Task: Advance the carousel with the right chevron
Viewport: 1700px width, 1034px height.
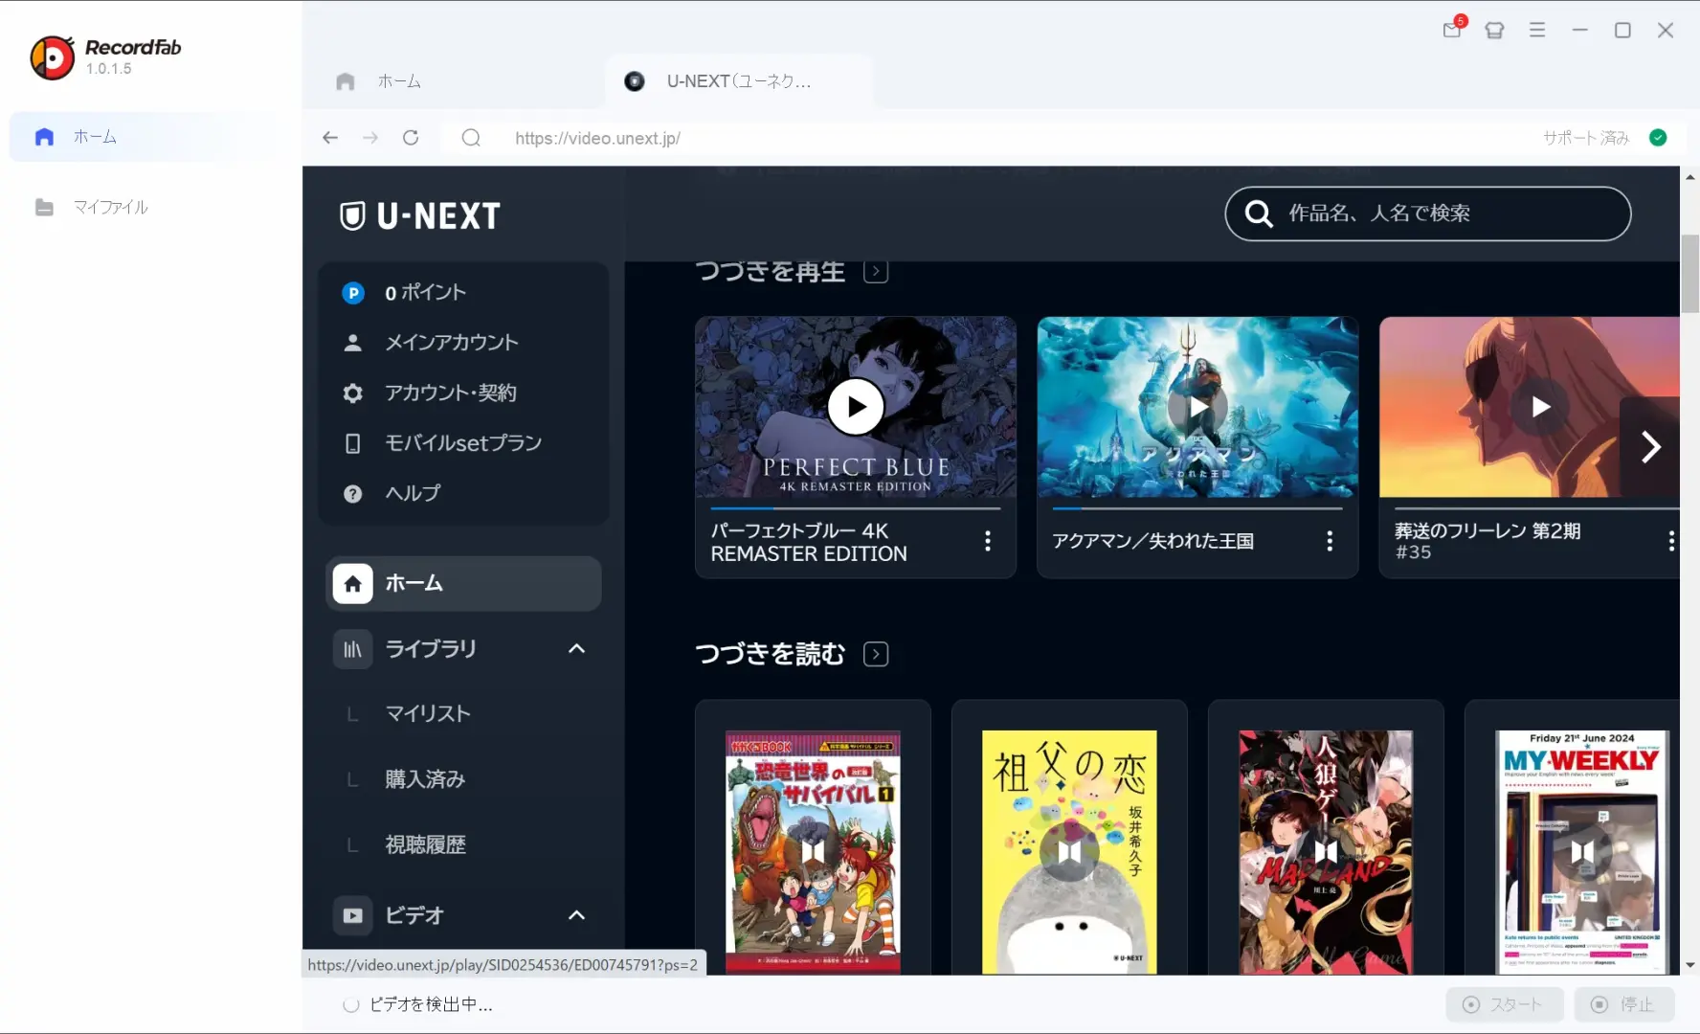Action: (x=1650, y=446)
